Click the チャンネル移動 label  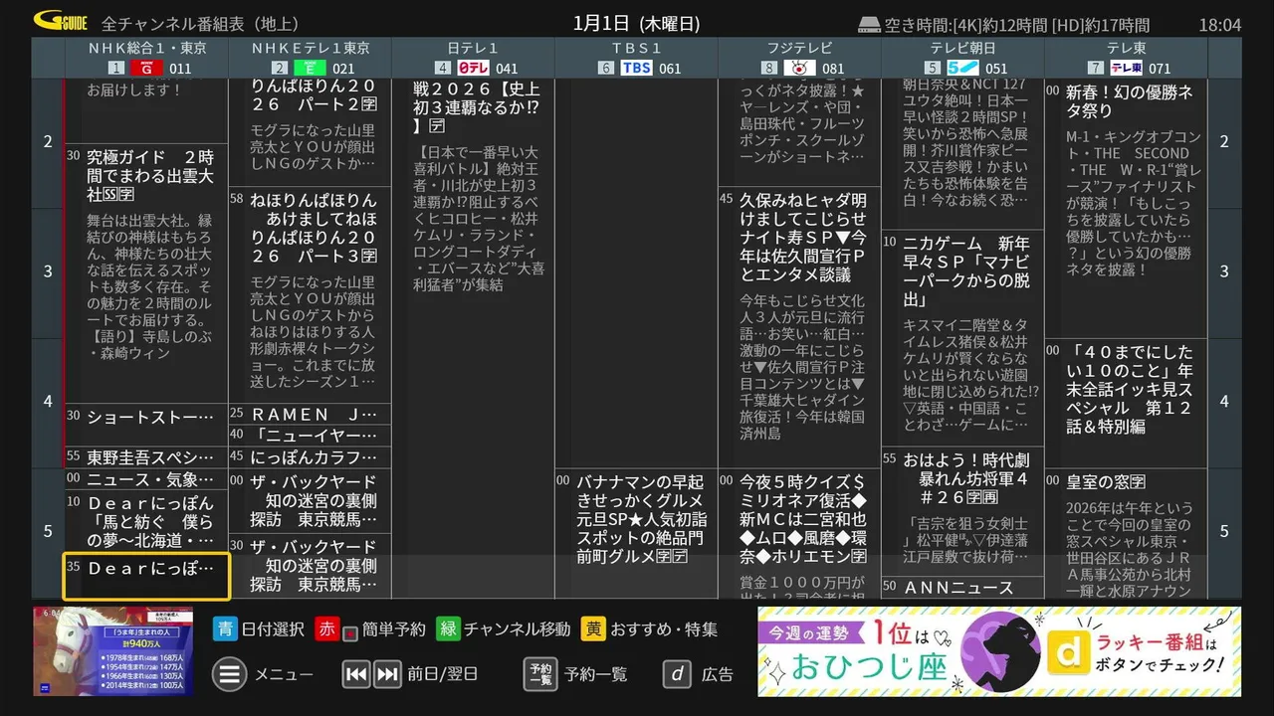tap(518, 628)
